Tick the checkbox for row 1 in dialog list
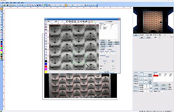This screenshot has height=112, width=174. click(x=100, y=27)
